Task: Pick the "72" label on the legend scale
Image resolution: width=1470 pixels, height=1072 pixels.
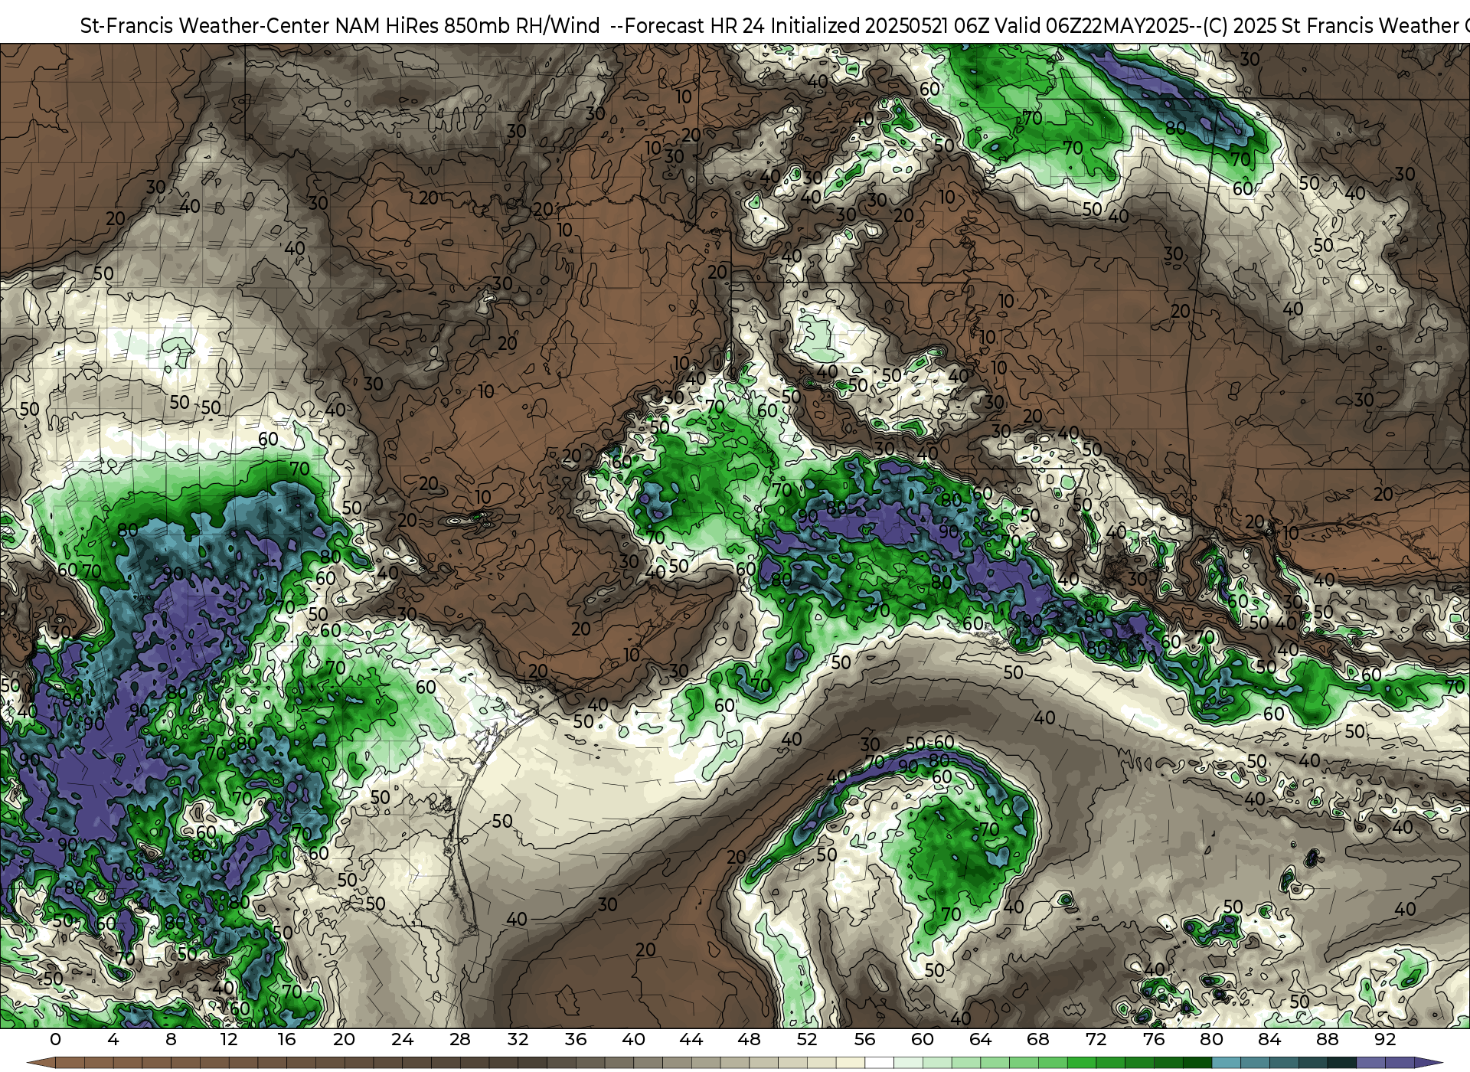Action: pyautogui.click(x=1096, y=1040)
